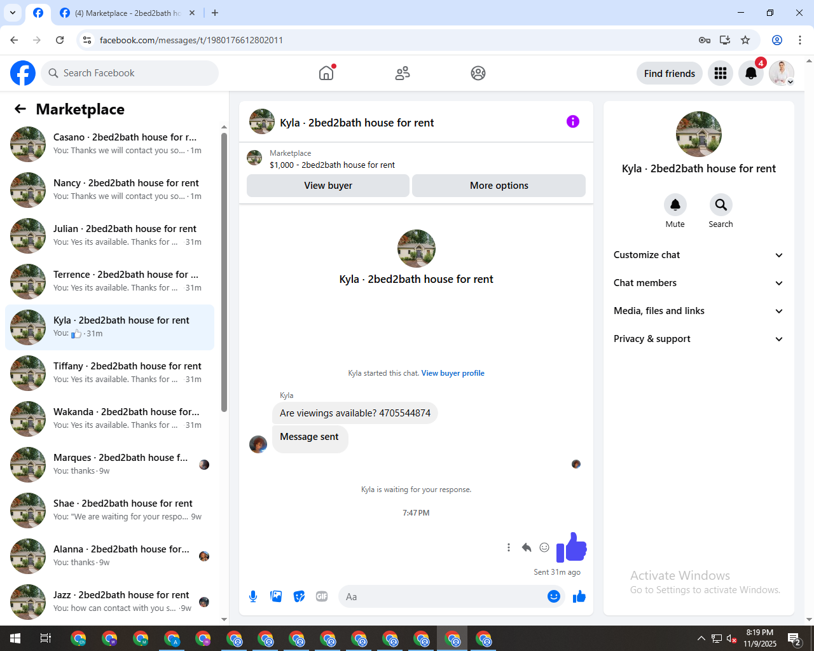Expand the Customize chat section
Viewport: 814px width, 651px height.
click(x=699, y=255)
